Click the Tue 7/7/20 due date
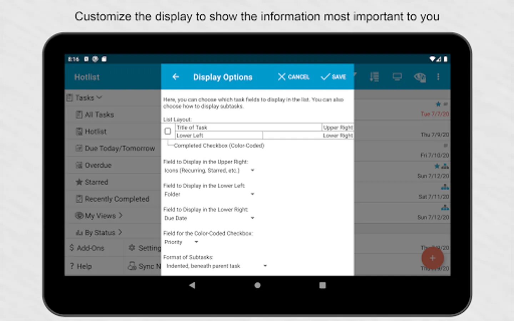 click(435, 114)
